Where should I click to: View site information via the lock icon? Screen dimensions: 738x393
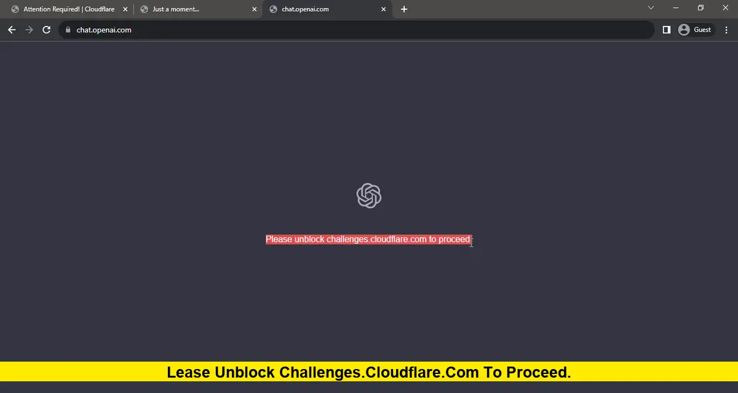[68, 30]
